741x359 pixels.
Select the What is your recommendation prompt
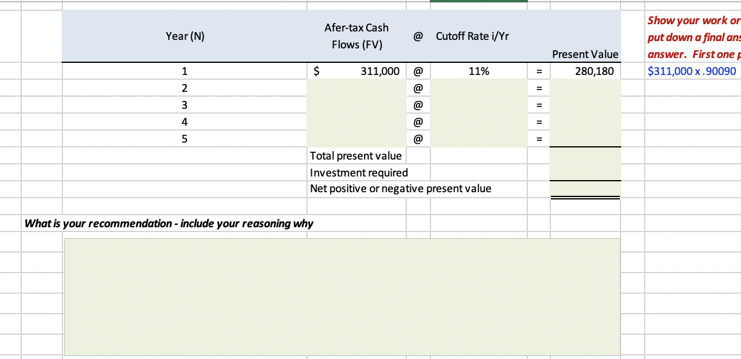168,223
